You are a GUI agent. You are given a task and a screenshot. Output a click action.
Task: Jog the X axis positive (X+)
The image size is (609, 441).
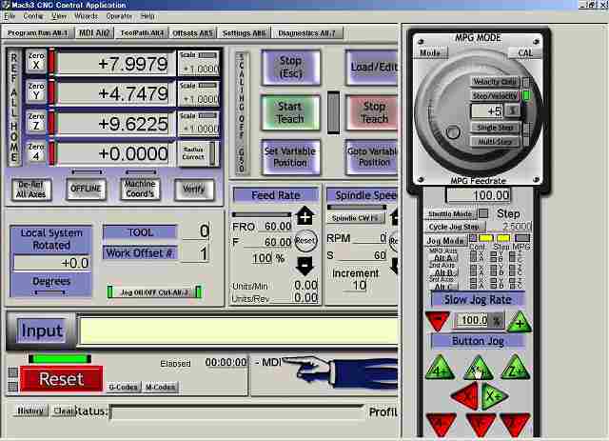(494, 396)
